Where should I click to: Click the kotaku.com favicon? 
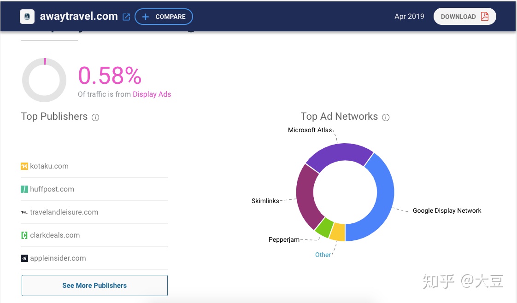[24, 166]
